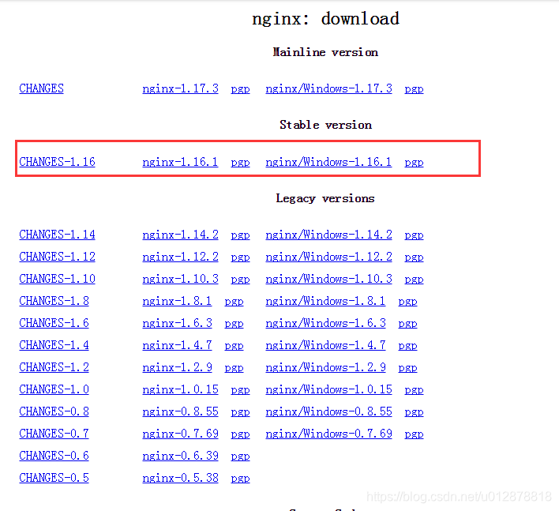Open CHANGES-1.8 link
559x511 pixels.
pyautogui.click(x=54, y=301)
